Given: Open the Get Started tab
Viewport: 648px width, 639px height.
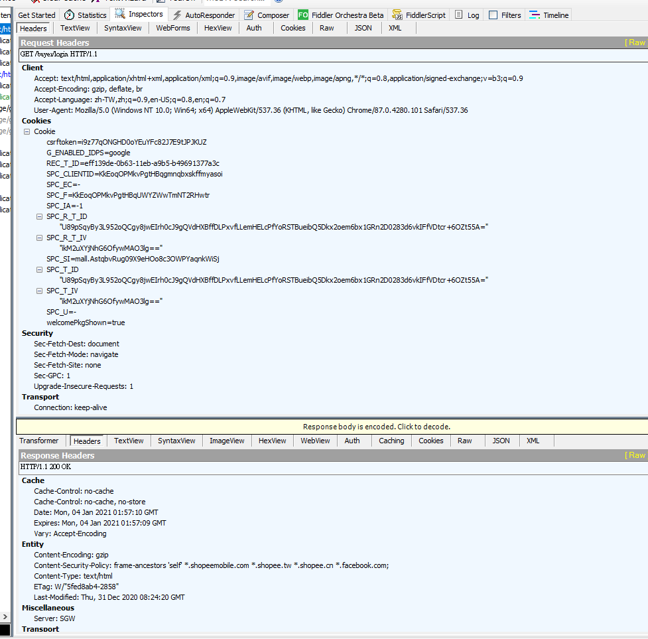Looking at the screenshot, I should click(36, 15).
